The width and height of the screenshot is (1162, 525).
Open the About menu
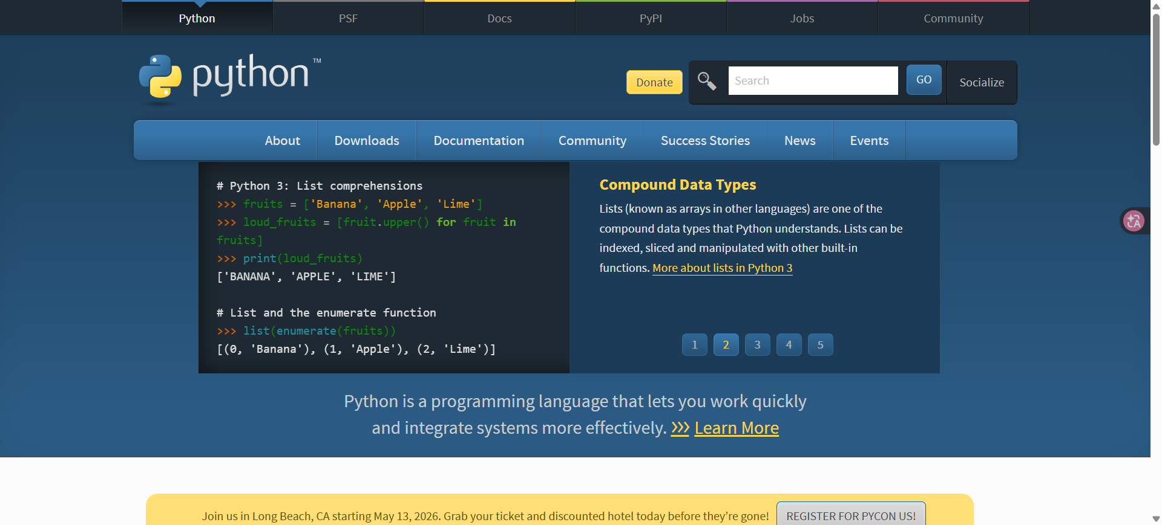(283, 140)
